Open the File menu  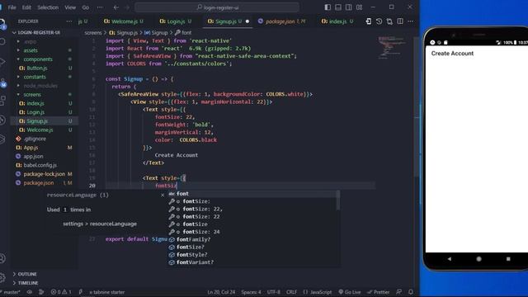pos(12,7)
